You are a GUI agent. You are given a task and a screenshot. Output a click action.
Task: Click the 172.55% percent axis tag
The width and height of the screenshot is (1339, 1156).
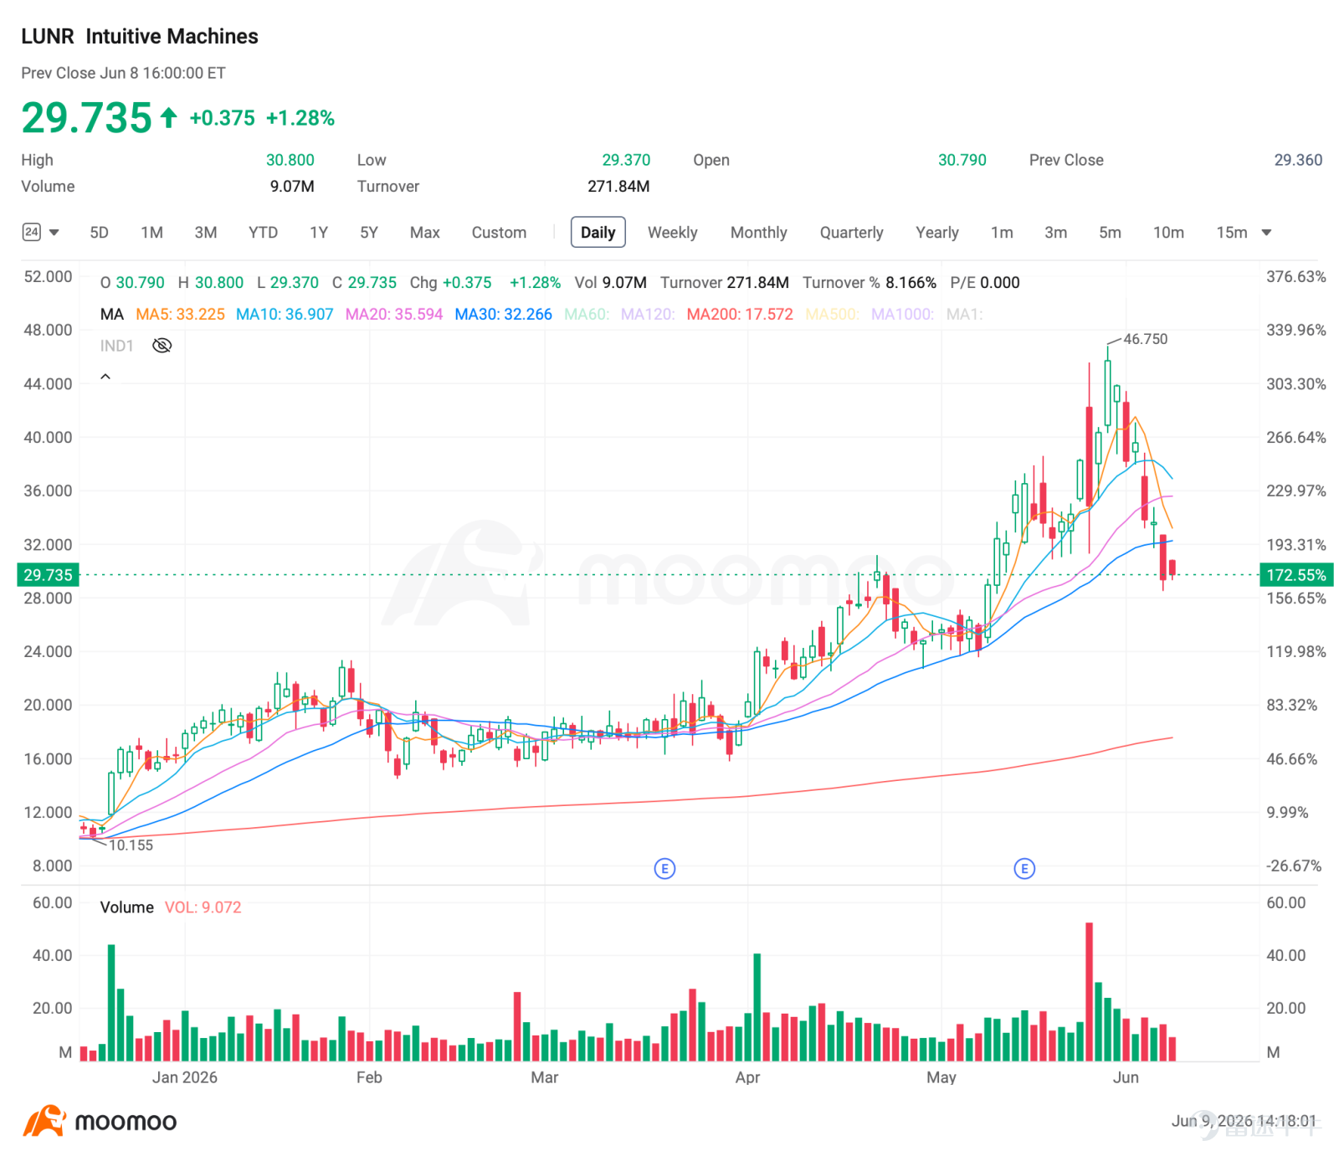1296,575
